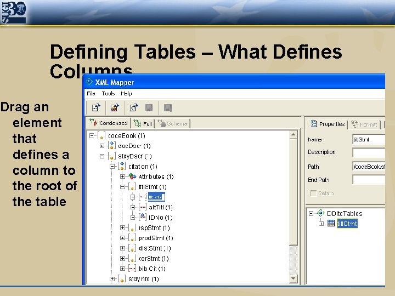Click the titlStmt element icon in tree
The height and width of the screenshot is (296, 395).
pos(132,187)
